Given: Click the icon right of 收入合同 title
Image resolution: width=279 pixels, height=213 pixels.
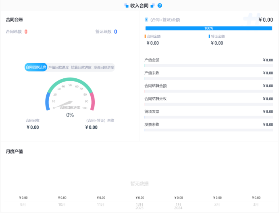Looking at the screenshot, I should click(x=153, y=6).
